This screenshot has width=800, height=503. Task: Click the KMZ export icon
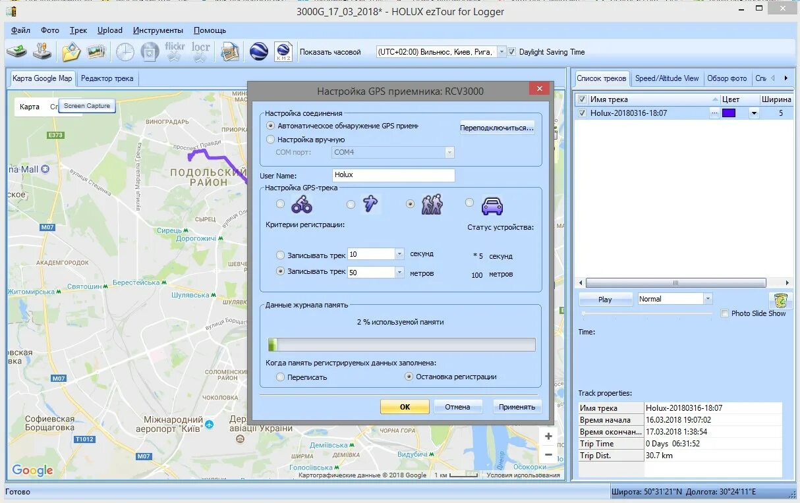coord(283,51)
